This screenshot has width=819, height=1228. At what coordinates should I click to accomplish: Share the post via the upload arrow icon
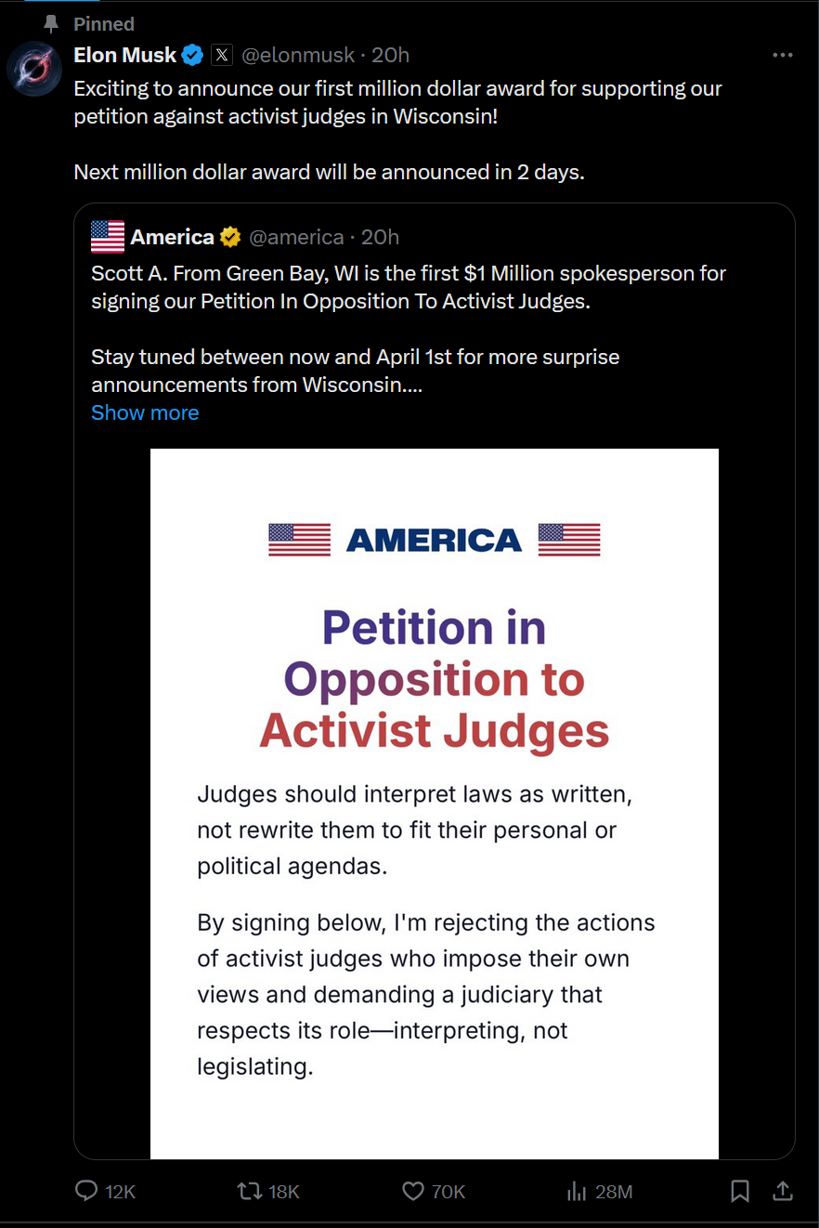pos(783,1190)
